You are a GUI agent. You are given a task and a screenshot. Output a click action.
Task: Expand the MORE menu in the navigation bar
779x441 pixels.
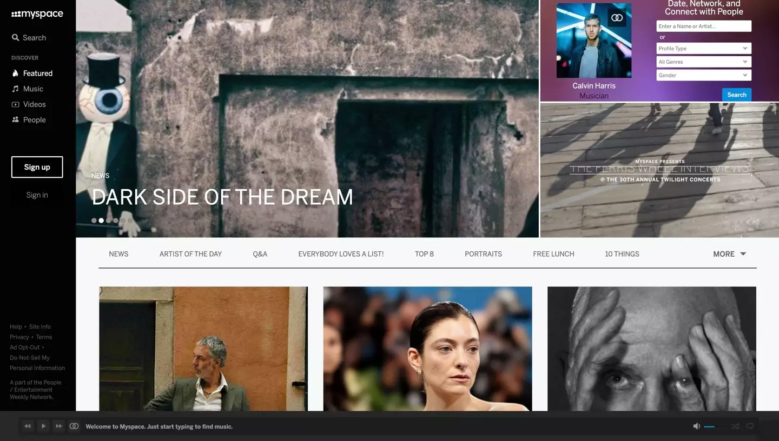pyautogui.click(x=729, y=253)
